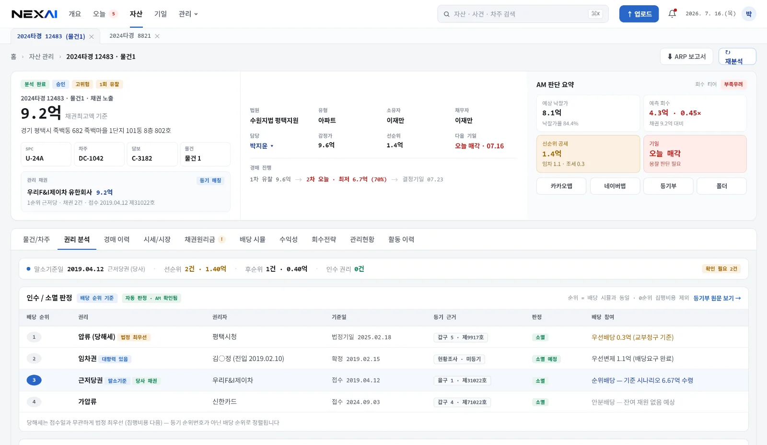Switch to the 2024타경 8821 tab

click(x=130, y=36)
